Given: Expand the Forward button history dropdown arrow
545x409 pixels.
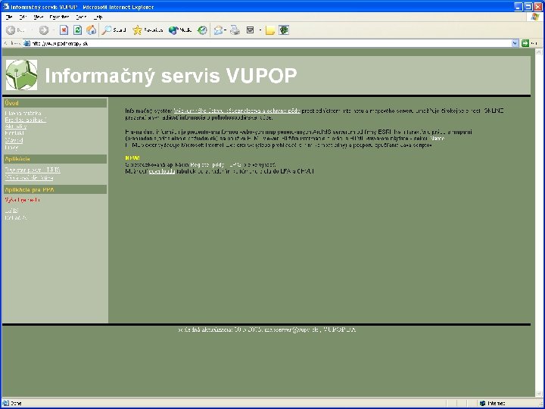Looking at the screenshot, I should (x=53, y=30).
